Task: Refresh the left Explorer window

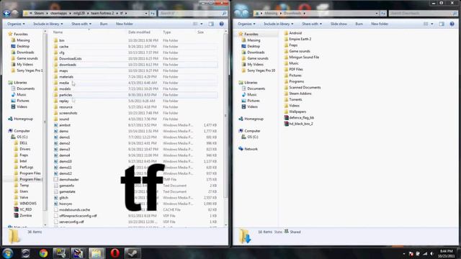Action: (x=153, y=13)
